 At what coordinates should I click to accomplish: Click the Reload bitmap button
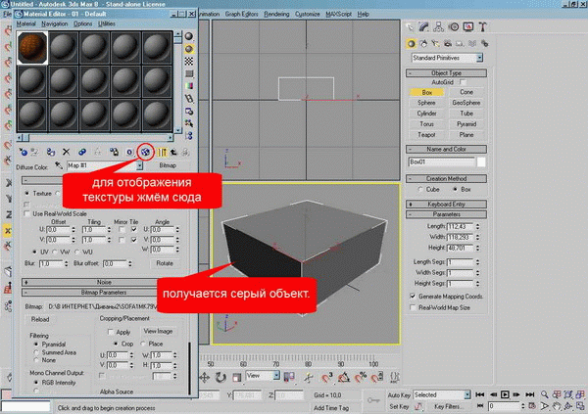(40, 318)
